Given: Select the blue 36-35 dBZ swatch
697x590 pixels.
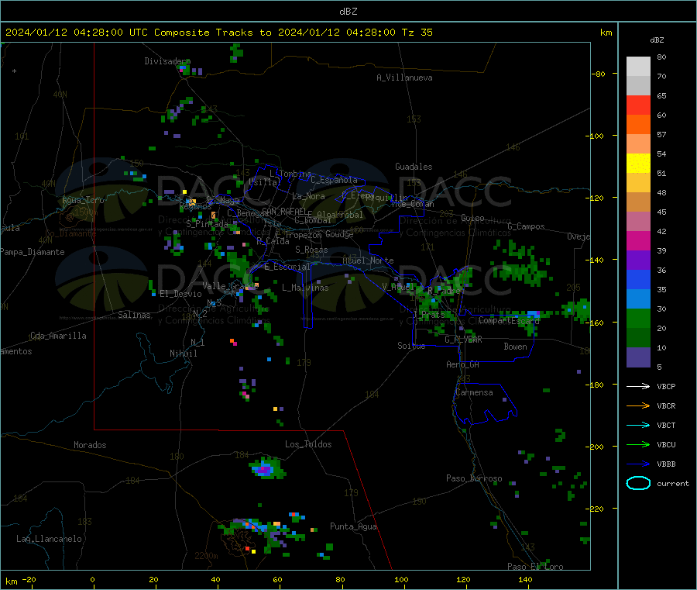Looking at the screenshot, I should click(638, 279).
